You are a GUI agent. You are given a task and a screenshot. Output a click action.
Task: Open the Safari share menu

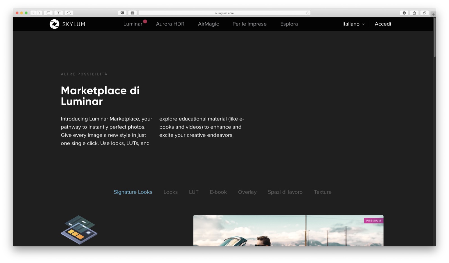point(414,13)
